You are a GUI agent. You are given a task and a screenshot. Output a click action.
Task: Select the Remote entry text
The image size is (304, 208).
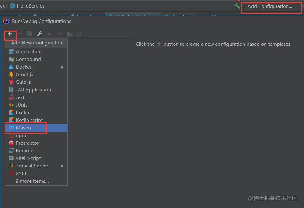point(25,150)
